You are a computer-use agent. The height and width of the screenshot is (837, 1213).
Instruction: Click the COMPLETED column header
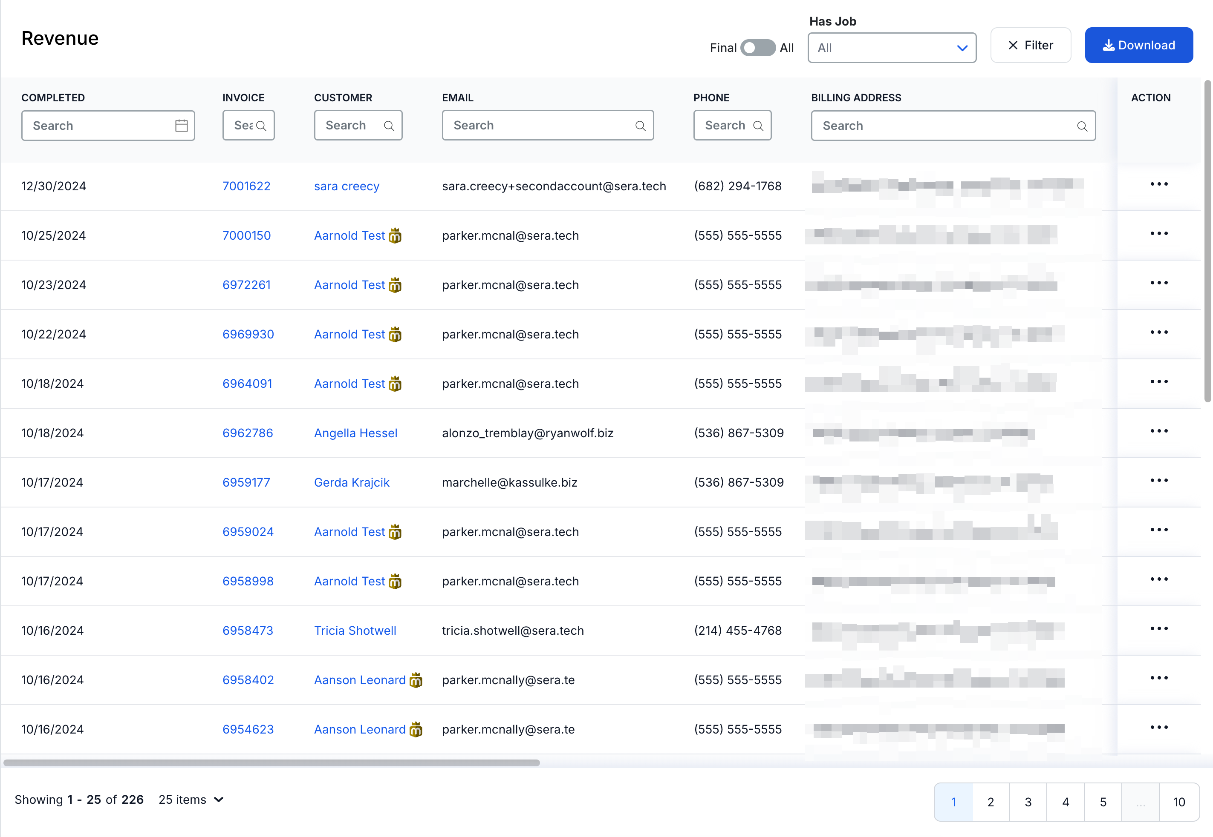(53, 97)
